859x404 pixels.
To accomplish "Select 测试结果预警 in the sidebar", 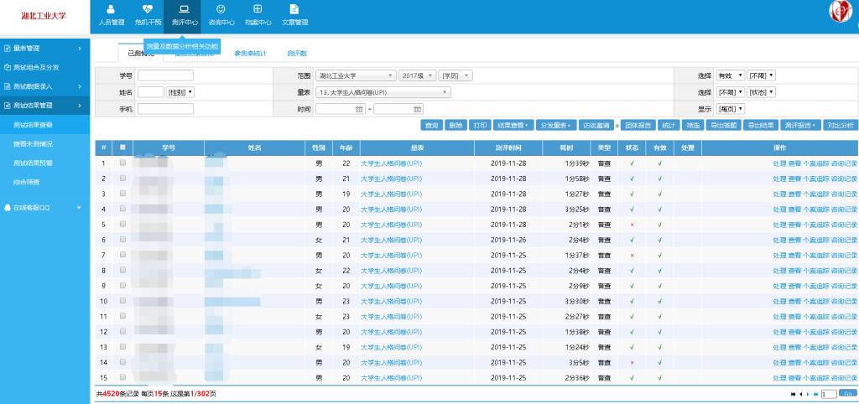I will (x=33, y=163).
